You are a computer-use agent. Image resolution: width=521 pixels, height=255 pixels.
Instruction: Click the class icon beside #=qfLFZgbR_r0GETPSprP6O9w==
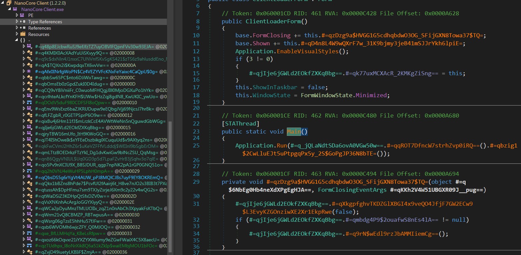(x=29, y=115)
